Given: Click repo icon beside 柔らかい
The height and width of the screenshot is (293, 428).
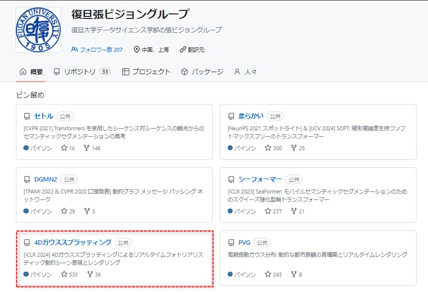Looking at the screenshot, I should [231, 116].
